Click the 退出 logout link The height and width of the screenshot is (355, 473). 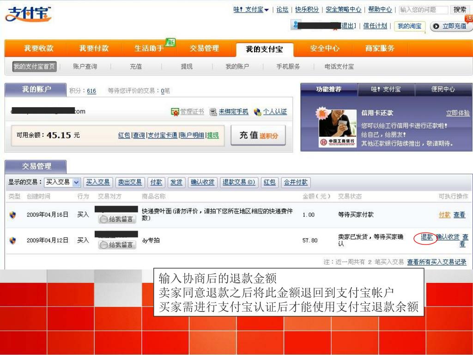pyautogui.click(x=348, y=26)
